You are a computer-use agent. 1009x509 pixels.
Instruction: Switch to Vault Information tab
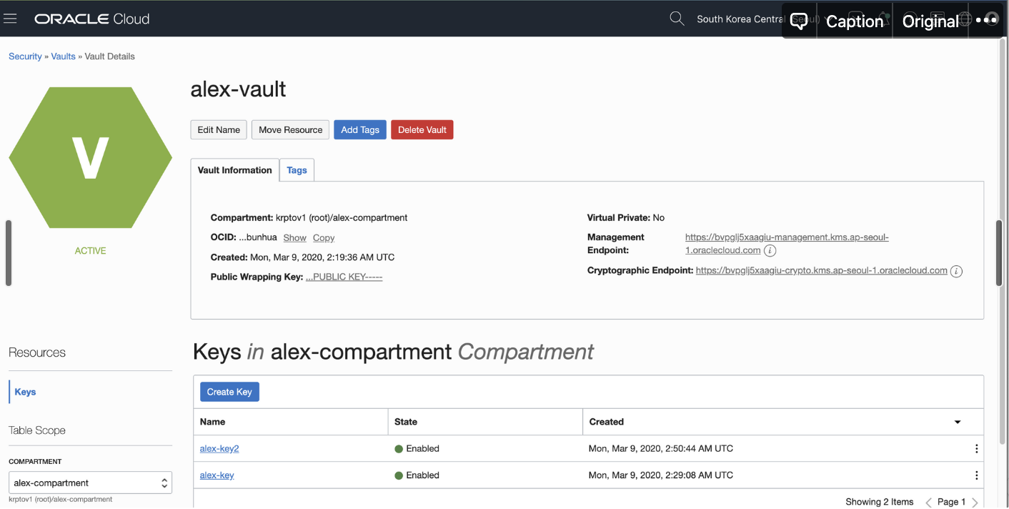pyautogui.click(x=234, y=170)
